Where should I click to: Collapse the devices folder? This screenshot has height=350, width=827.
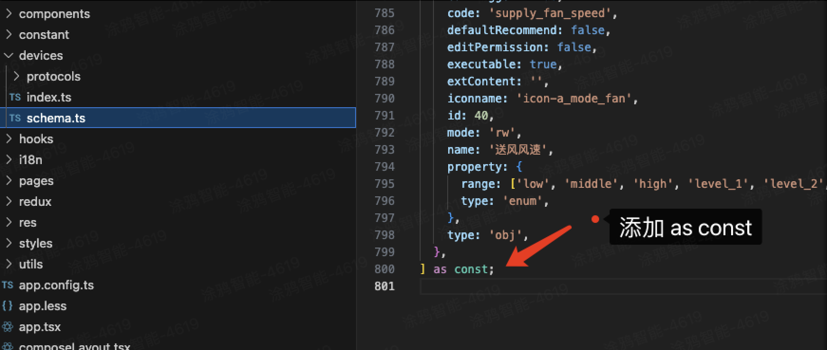9,55
